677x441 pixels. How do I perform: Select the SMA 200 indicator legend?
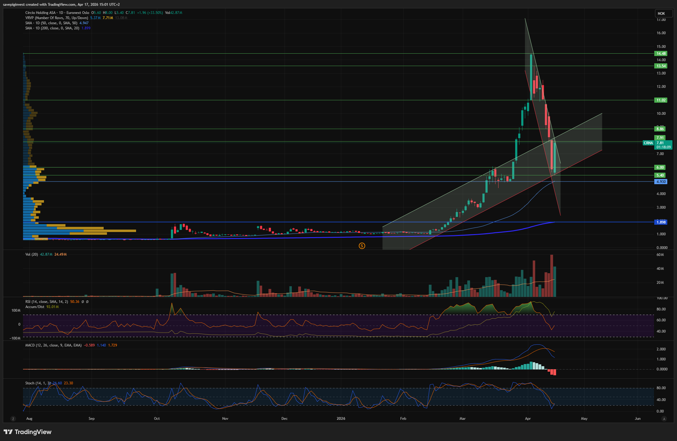point(52,28)
